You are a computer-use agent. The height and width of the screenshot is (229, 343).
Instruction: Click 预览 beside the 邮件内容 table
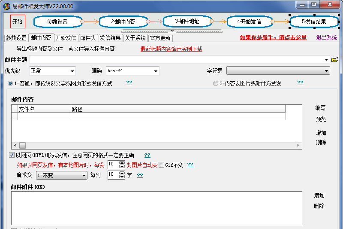point(321,119)
